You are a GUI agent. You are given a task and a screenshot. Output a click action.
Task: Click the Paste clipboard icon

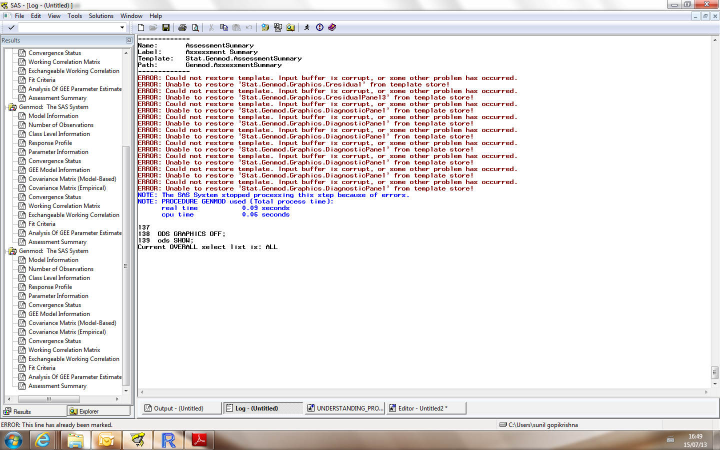(236, 27)
